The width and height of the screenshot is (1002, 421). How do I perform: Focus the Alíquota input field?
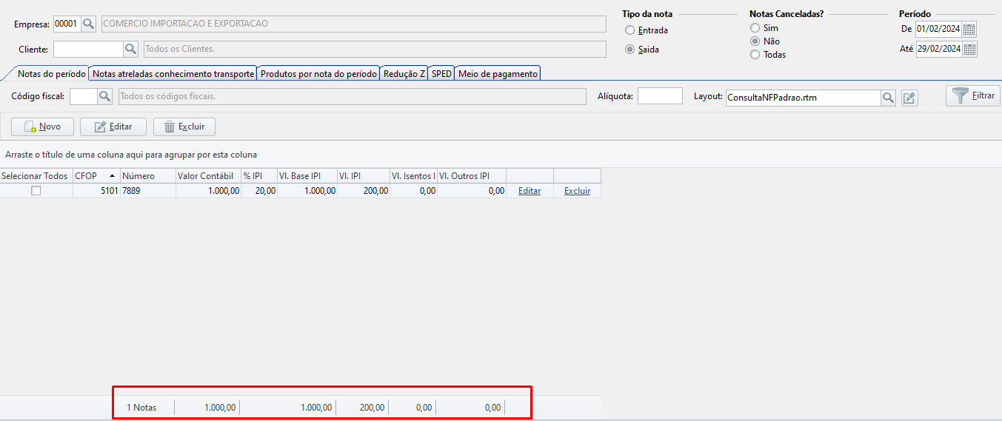click(660, 96)
